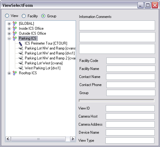160x147 pixels.
Task: Select the Group radio button
Action: pyautogui.click(x=43, y=16)
